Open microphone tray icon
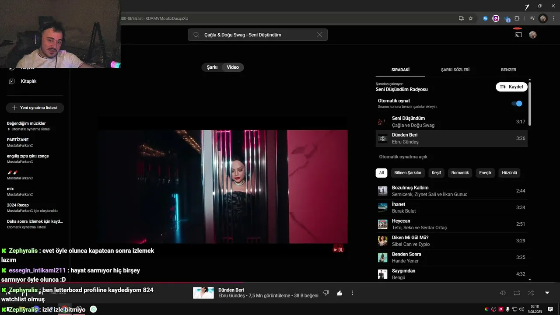560x315 pixels. coord(507,309)
